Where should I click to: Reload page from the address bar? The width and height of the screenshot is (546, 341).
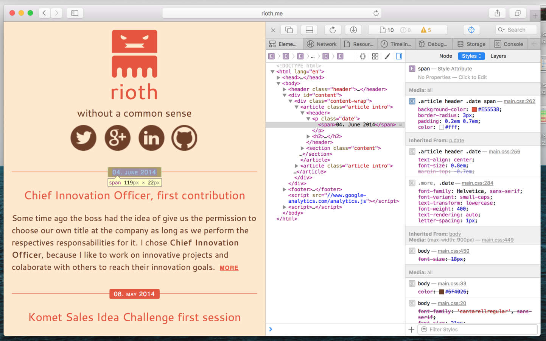point(376,13)
